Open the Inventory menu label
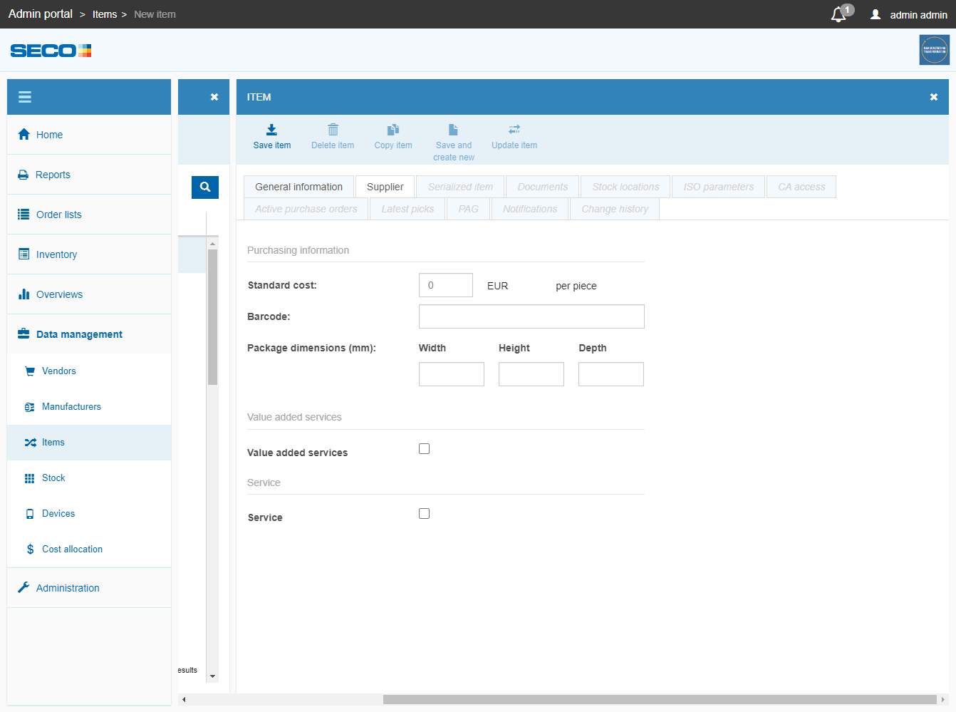The height and width of the screenshot is (712, 956). 56,254
